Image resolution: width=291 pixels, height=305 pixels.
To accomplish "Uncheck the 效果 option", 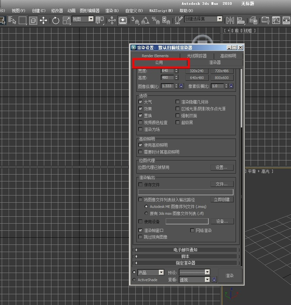I will [x=140, y=109].
